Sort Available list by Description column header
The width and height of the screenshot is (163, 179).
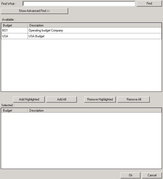94,25
